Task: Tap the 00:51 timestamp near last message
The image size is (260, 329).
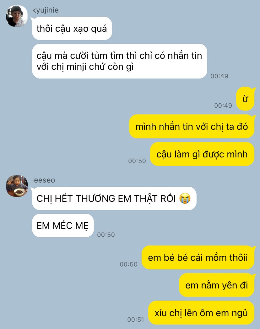Action: pyautogui.click(x=136, y=320)
